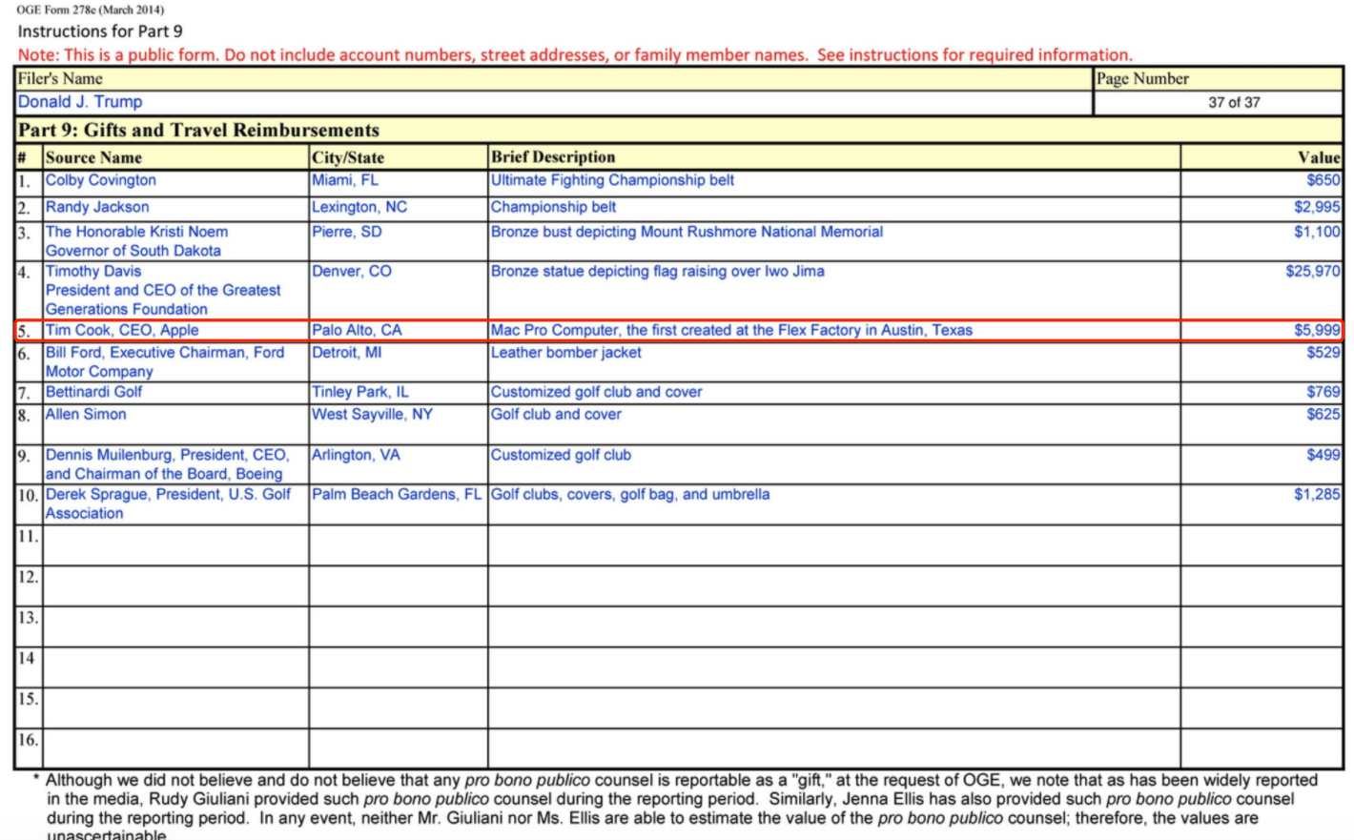Click the source name "Allen Simon"

pos(86,415)
